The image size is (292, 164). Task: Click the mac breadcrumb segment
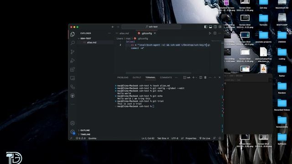pyautogui.click(x=128, y=38)
